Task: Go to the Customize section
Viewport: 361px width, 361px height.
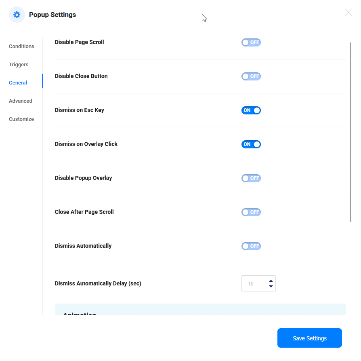Action: [21, 119]
